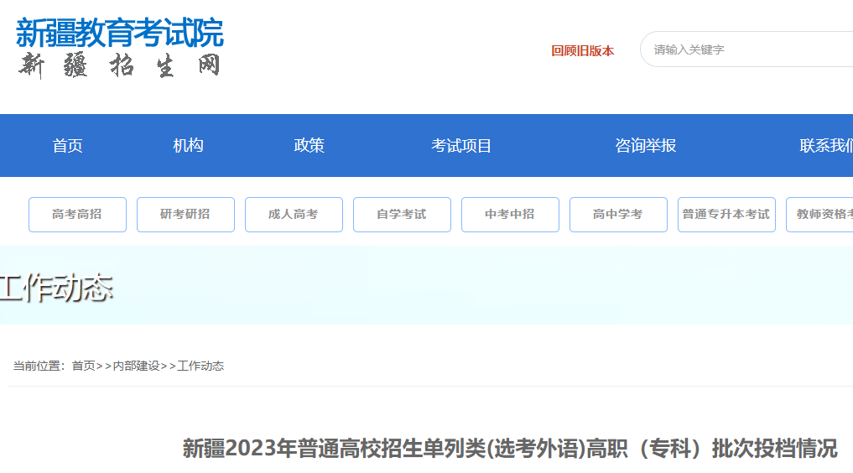
Task: Open the 联系我们 navigation item
Action: 826,146
